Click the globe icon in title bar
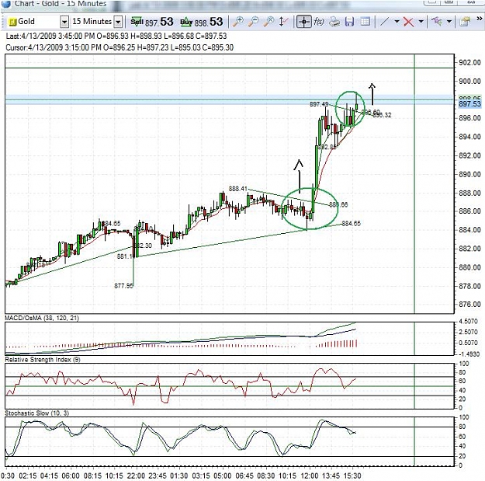485x481 pixels. coord(6,4)
